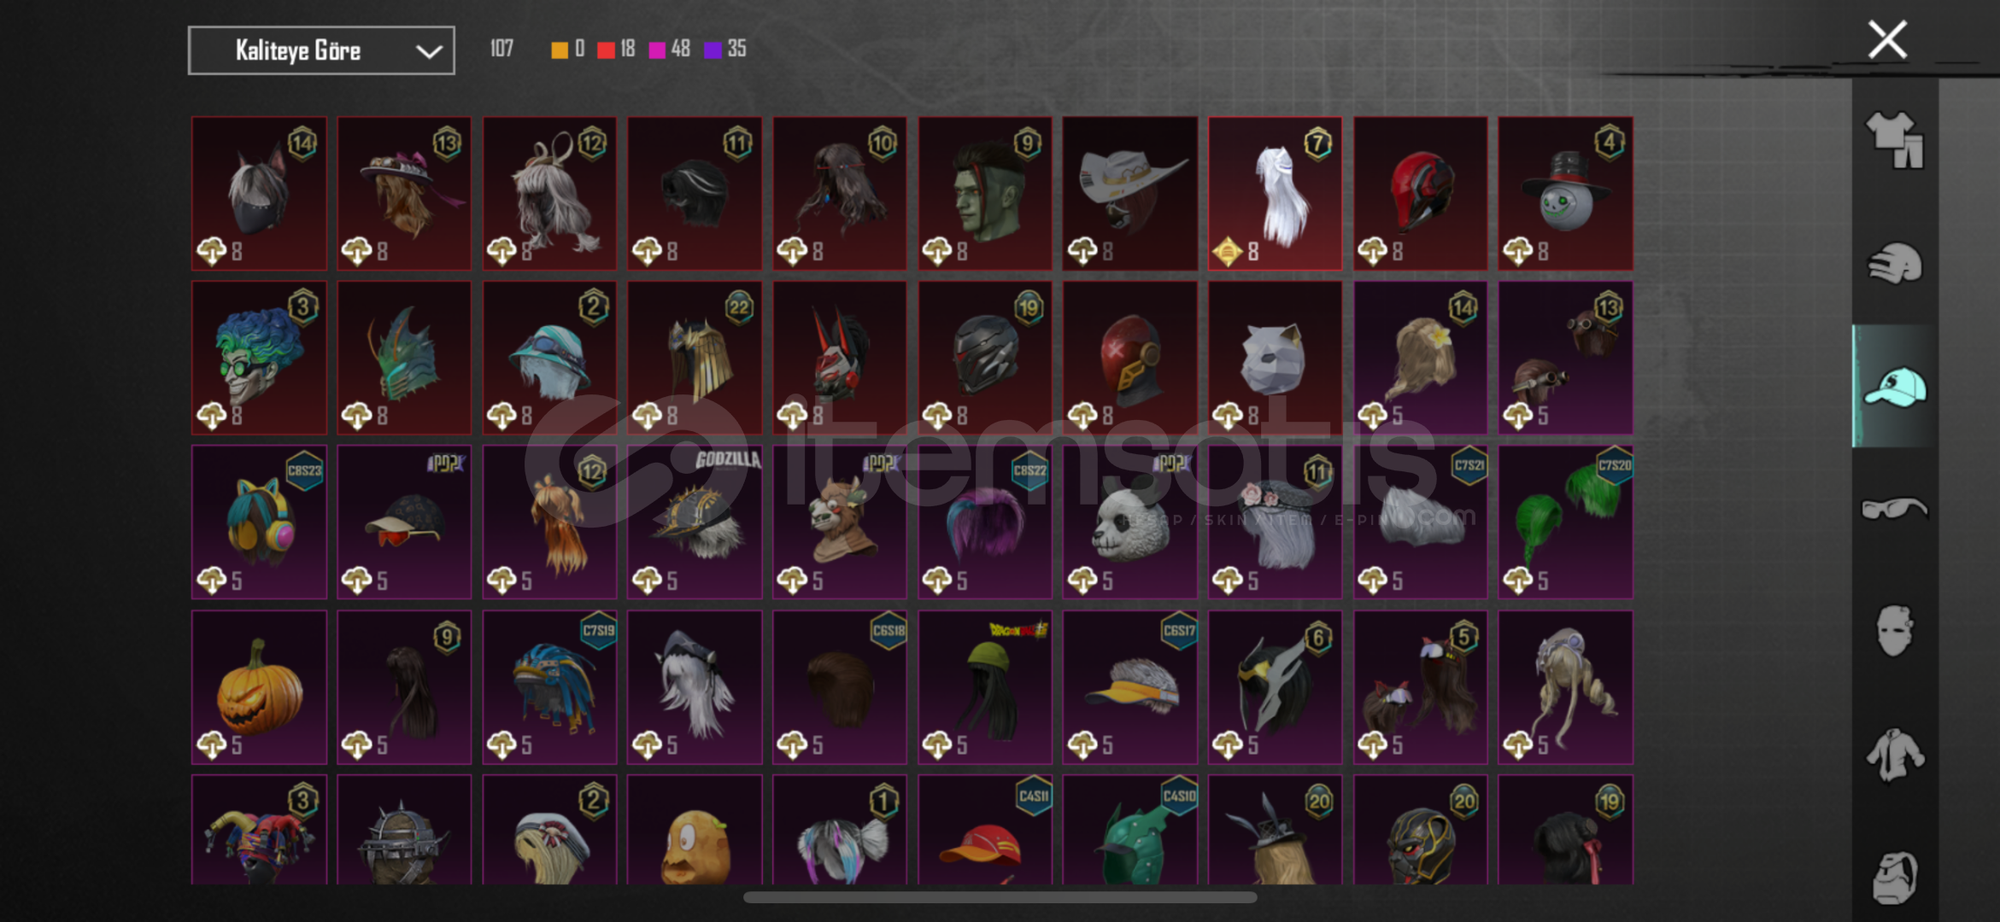Open the face mask category icon
Viewport: 2000px width, 922px height.
click(1895, 632)
